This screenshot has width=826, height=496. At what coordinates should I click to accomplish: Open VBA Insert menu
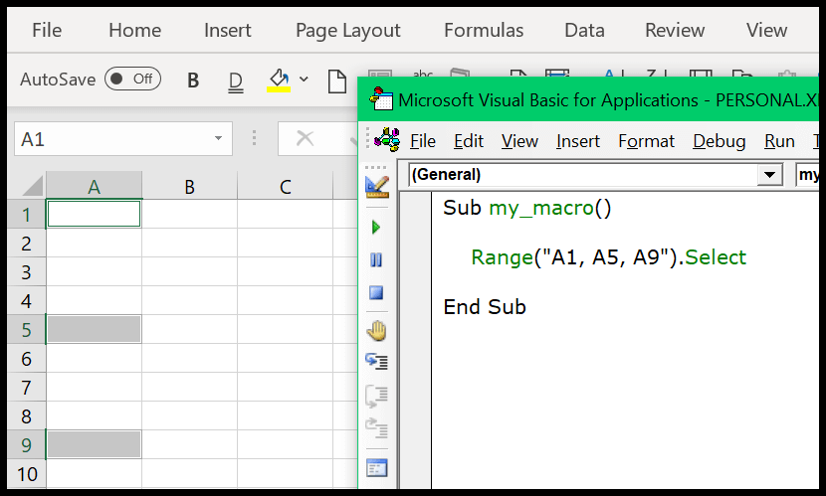[578, 141]
